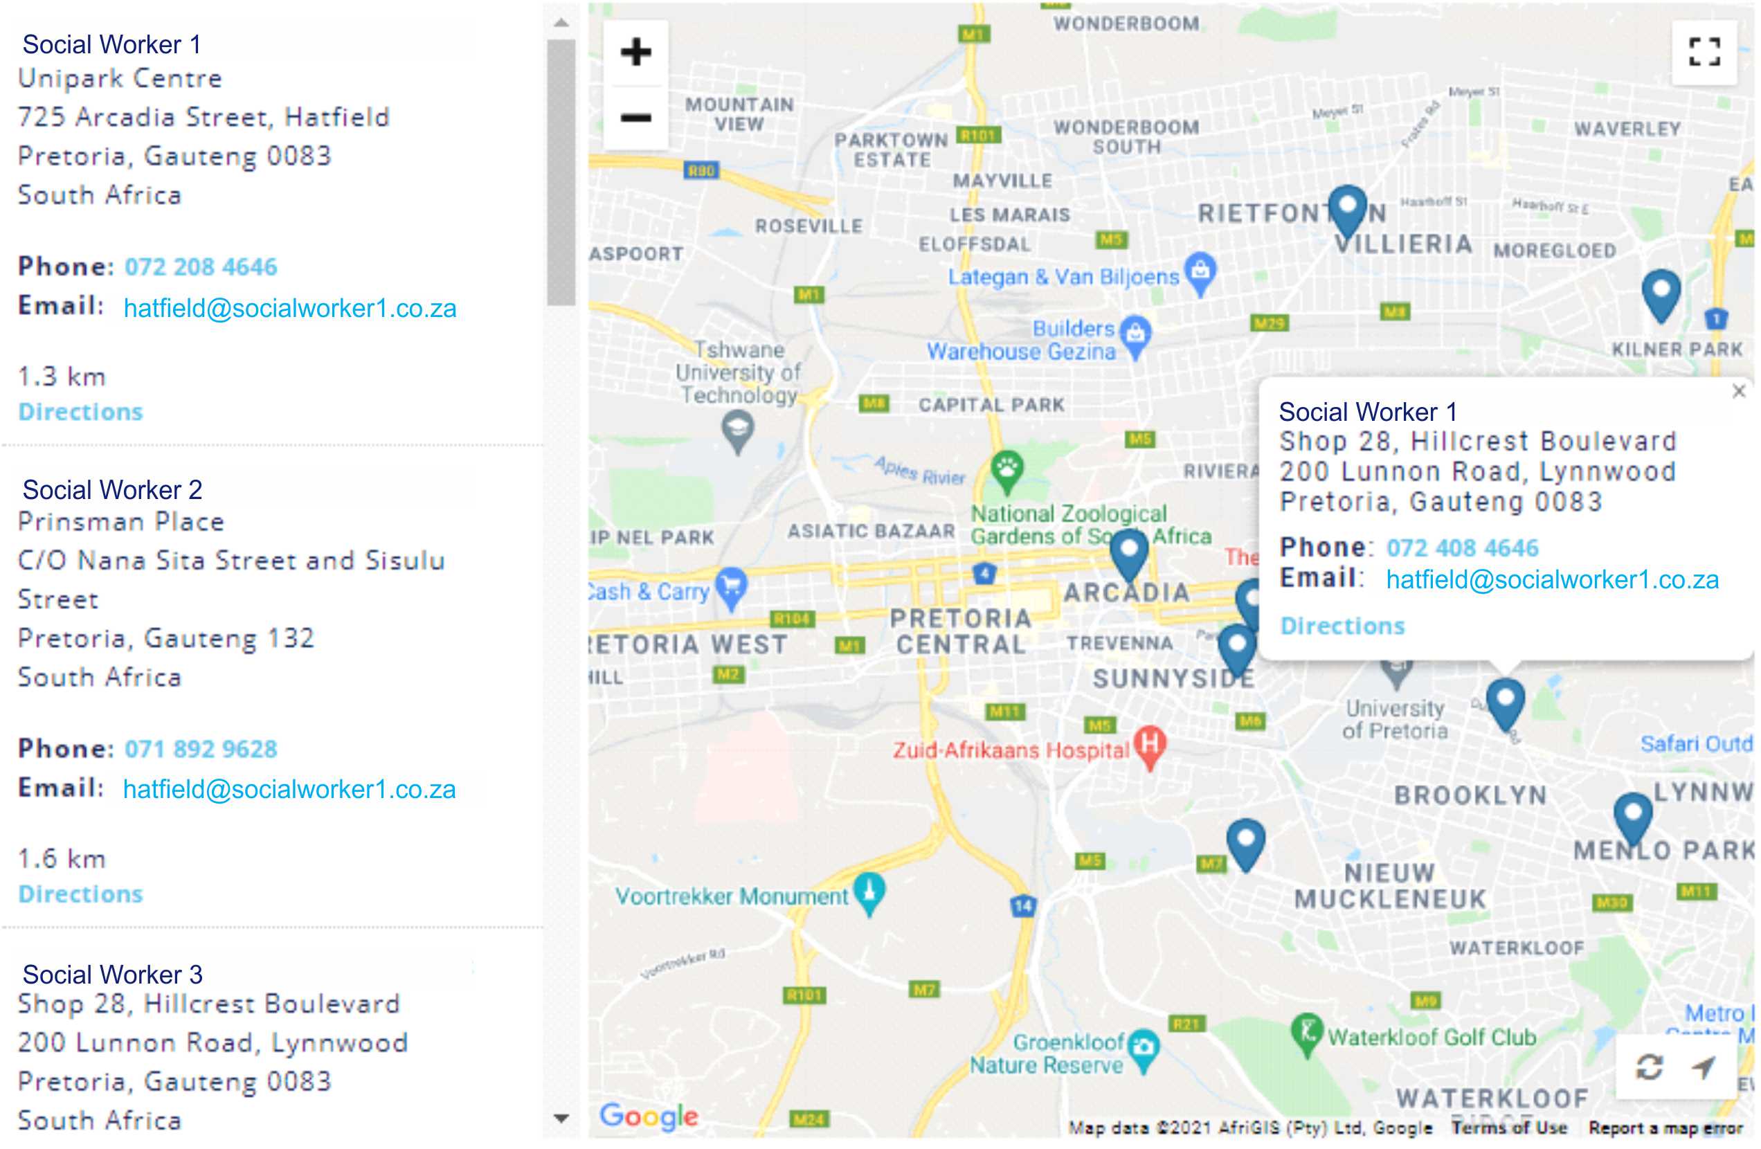Click the locate-me arrow icon
Viewport: 1761px width, 1149px height.
(1704, 1067)
